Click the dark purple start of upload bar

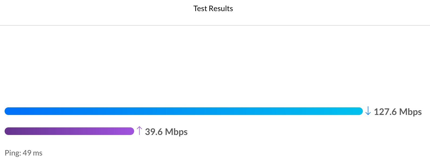(10, 131)
